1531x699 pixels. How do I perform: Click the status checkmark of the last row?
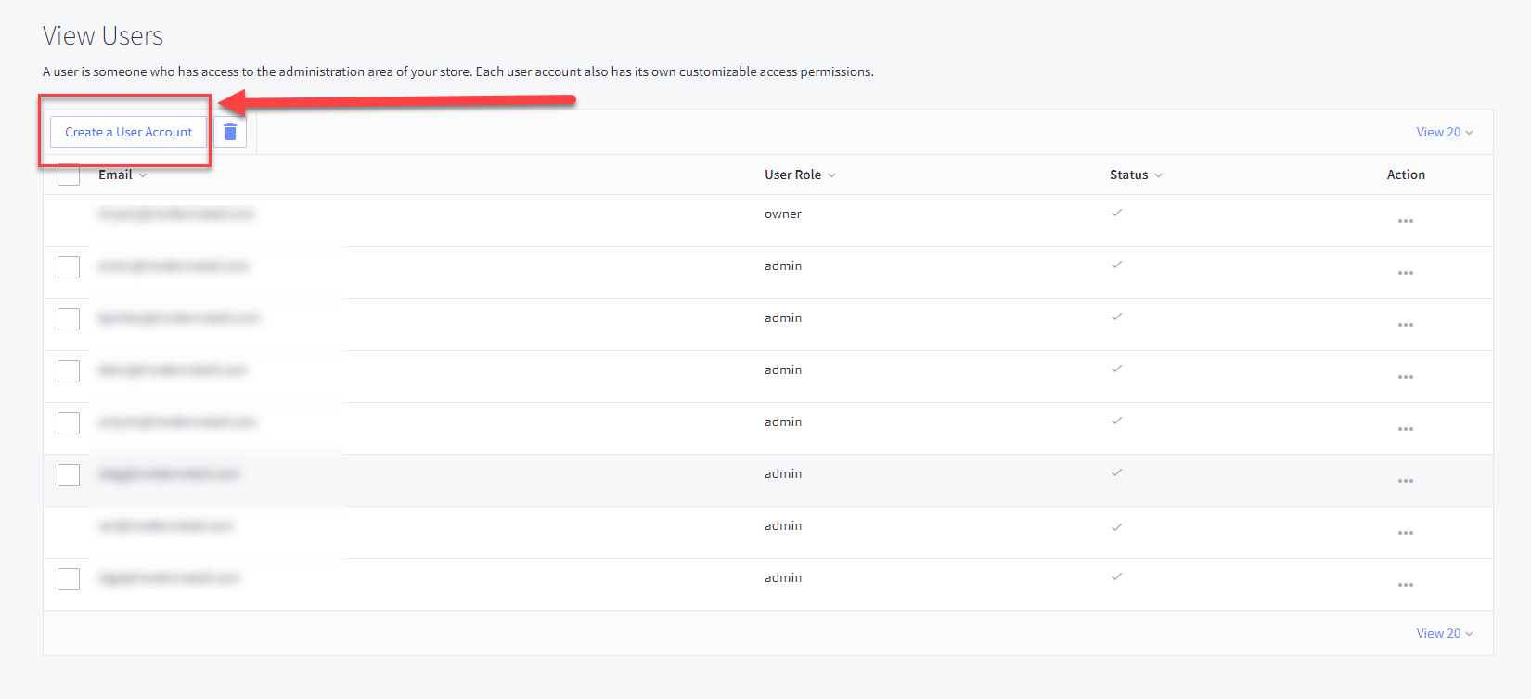point(1117,576)
